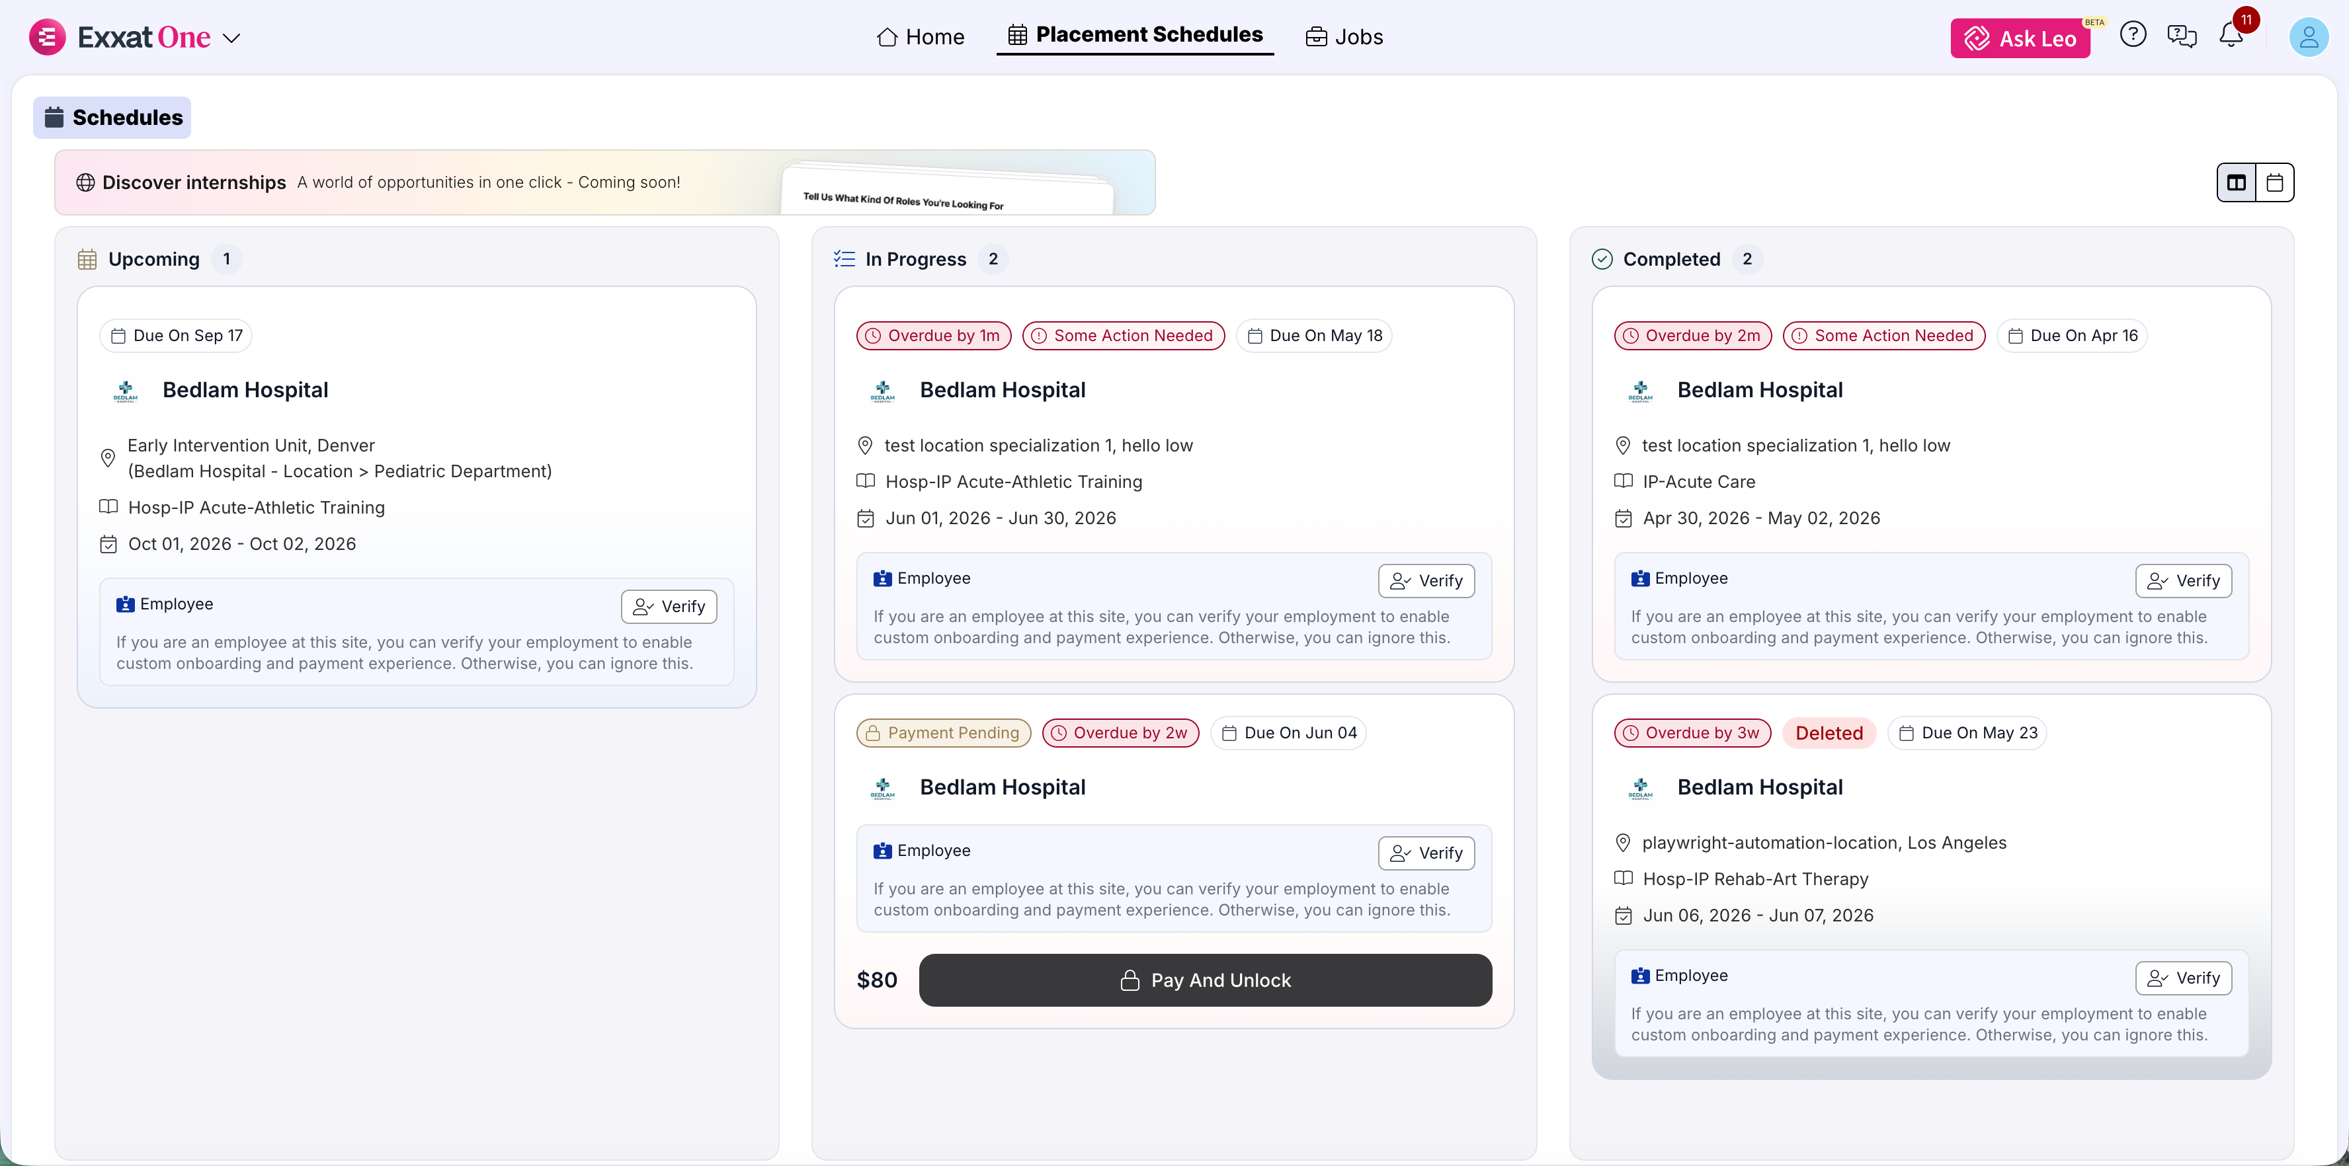Open Bedlam Hospital in the Upcoming card
The width and height of the screenshot is (2349, 1166).
245,390
